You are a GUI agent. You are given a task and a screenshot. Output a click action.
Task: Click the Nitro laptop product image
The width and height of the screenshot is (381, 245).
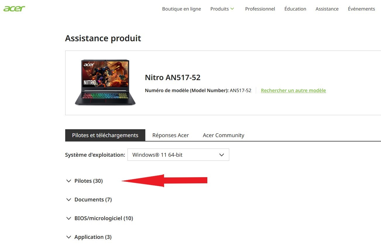(x=105, y=82)
